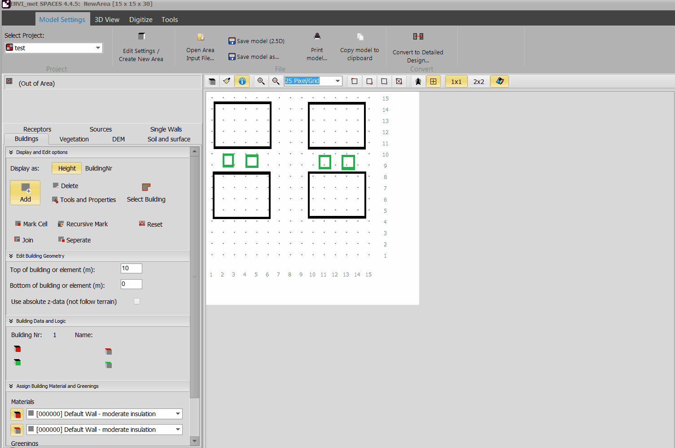The height and width of the screenshot is (448, 675).
Task: Open Tools and Properties
Action: [84, 200]
